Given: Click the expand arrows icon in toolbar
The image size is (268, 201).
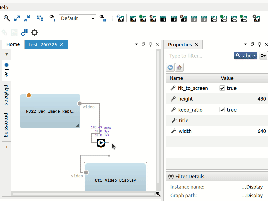Looking at the screenshot, I should 17,18.
